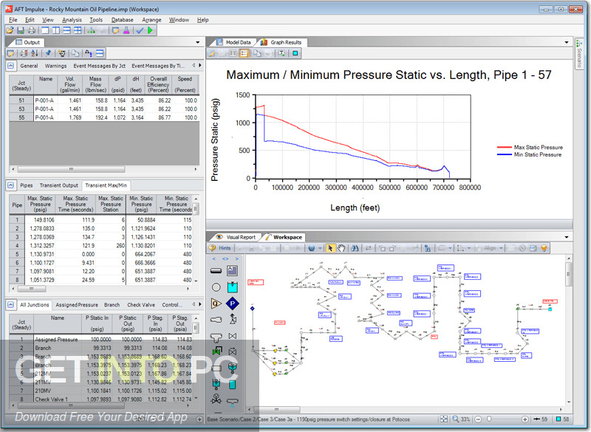Select the pipe drawing tool in Toolbox
591x432 pixels.
tap(216, 270)
